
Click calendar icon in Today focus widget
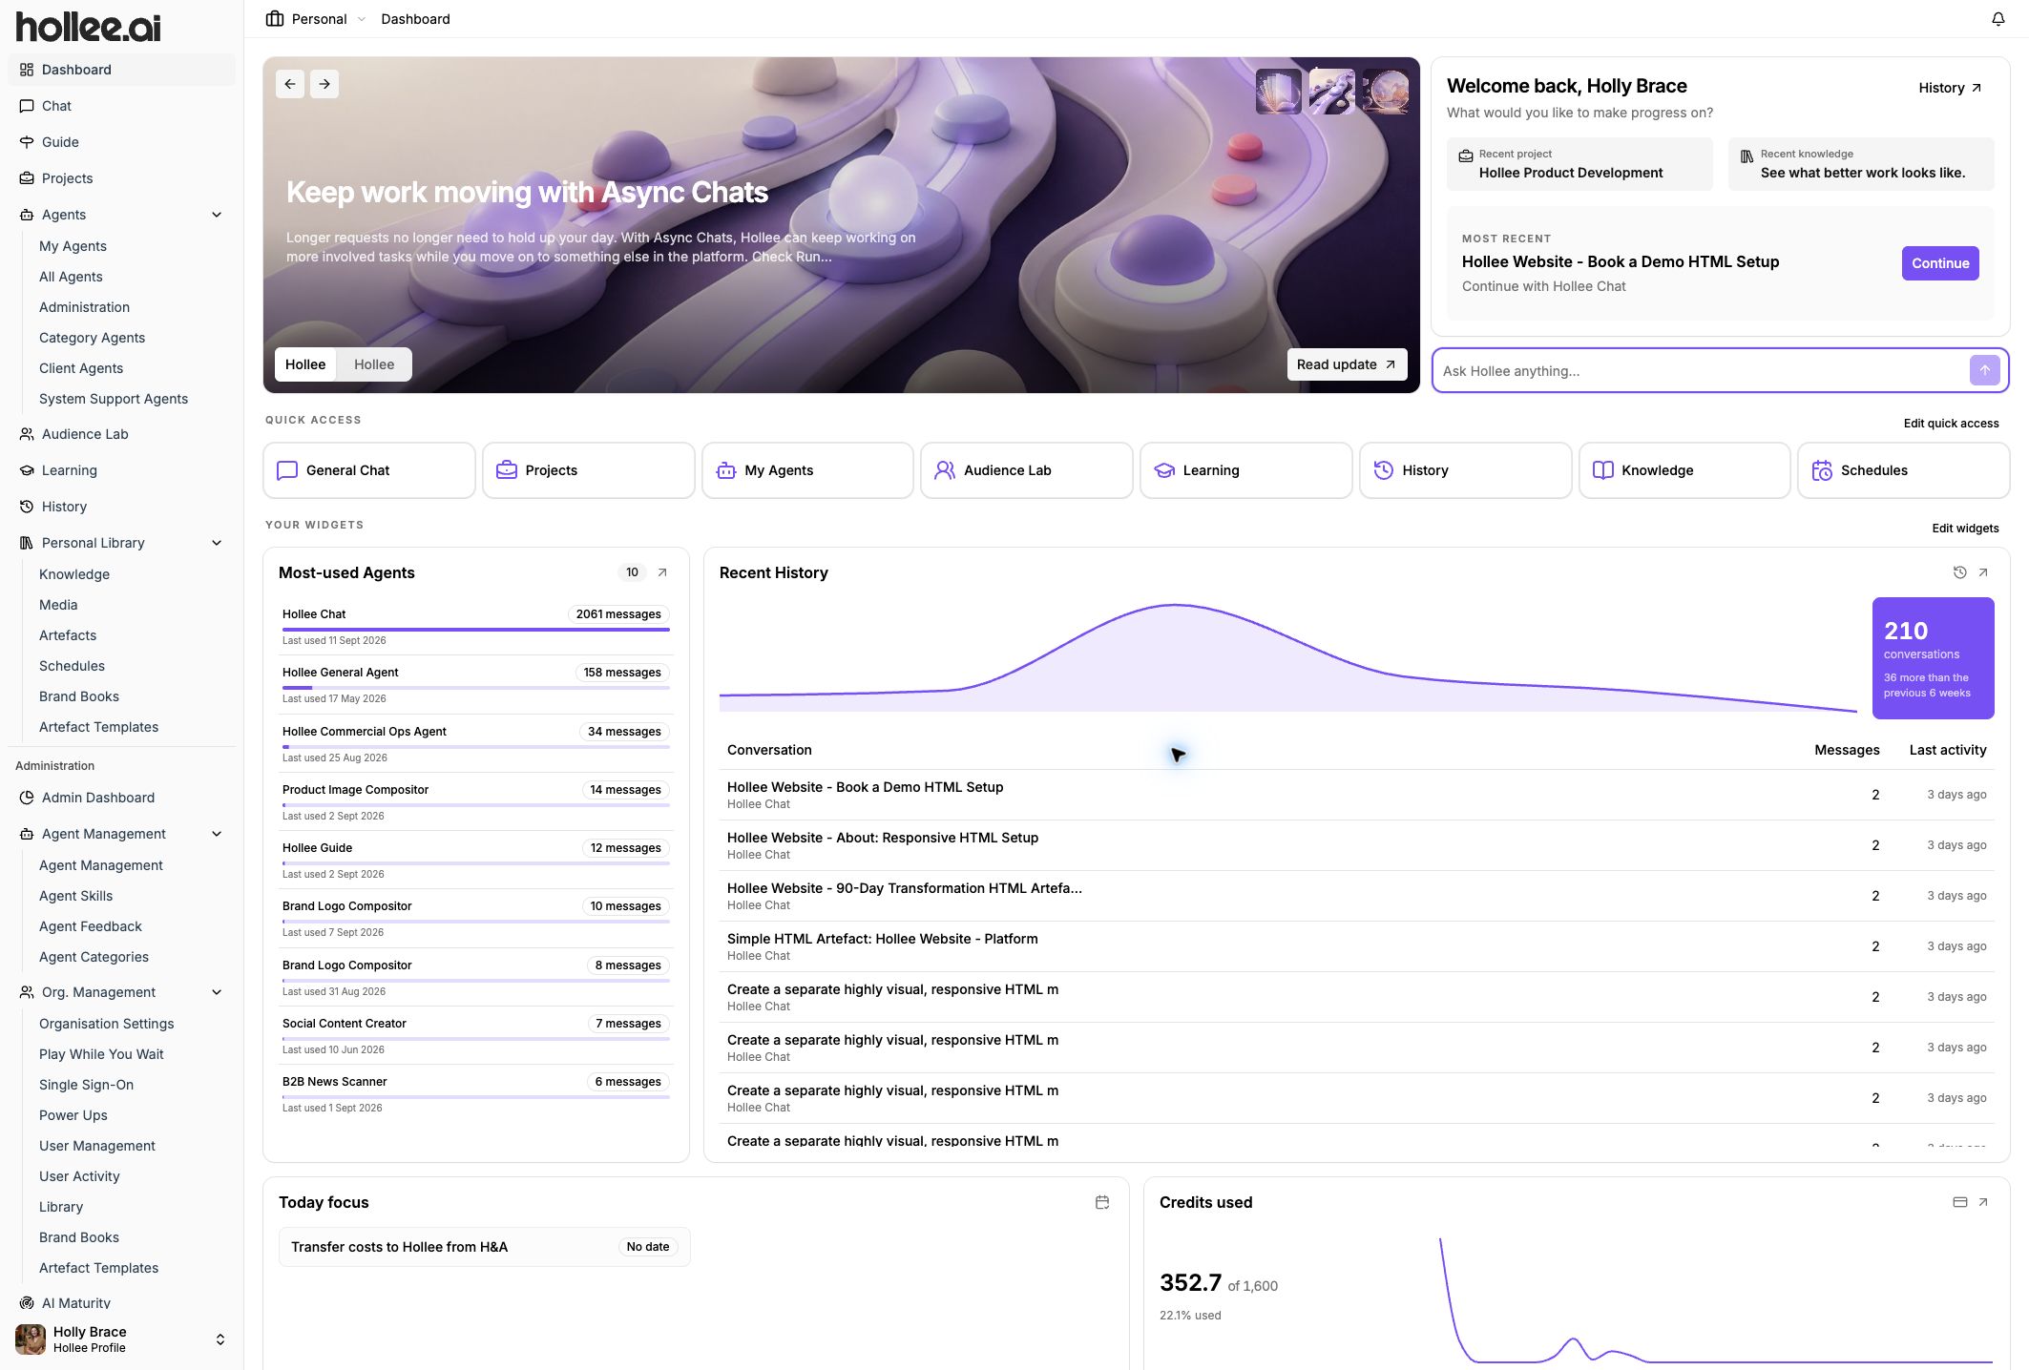point(1102,1202)
